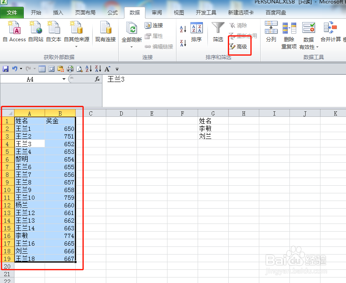The height and width of the screenshot is (283, 346).
Task: Open the 连接 connections button
Action: (154, 25)
